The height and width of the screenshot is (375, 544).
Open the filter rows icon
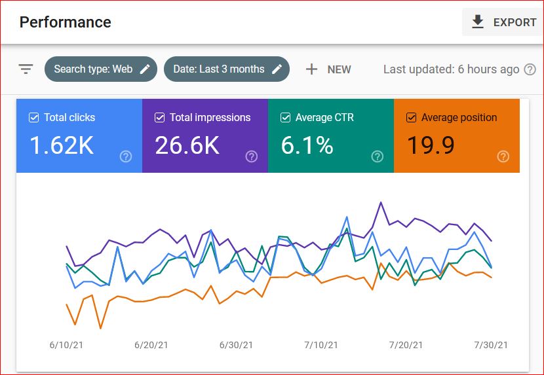pyautogui.click(x=26, y=69)
